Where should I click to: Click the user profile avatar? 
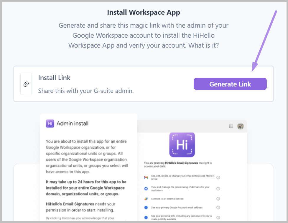(241, 126)
